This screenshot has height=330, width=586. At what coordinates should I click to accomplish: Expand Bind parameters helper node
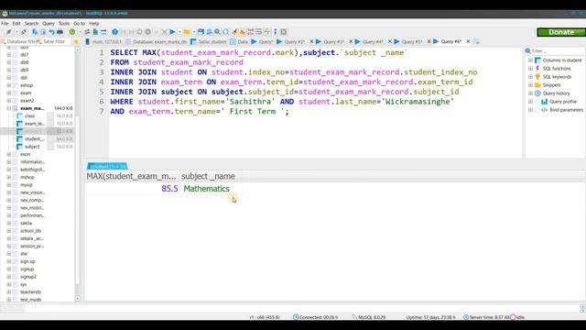[x=530, y=110]
